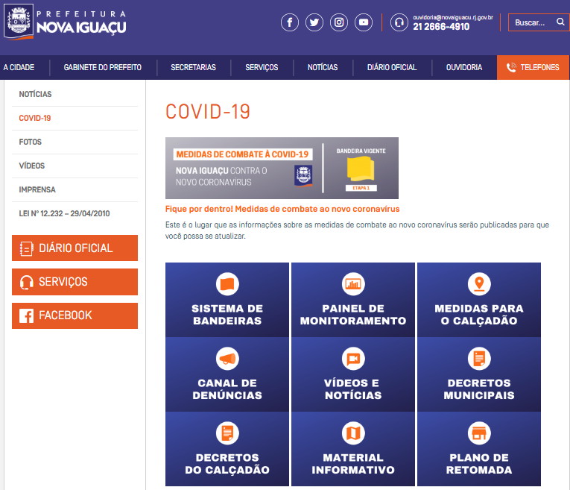The height and width of the screenshot is (490, 570).
Task: Open the Secretarias menu
Action: pos(193,67)
